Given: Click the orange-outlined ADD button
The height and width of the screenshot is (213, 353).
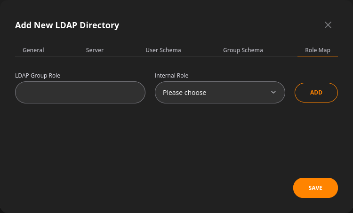Looking at the screenshot, I should coord(316,93).
